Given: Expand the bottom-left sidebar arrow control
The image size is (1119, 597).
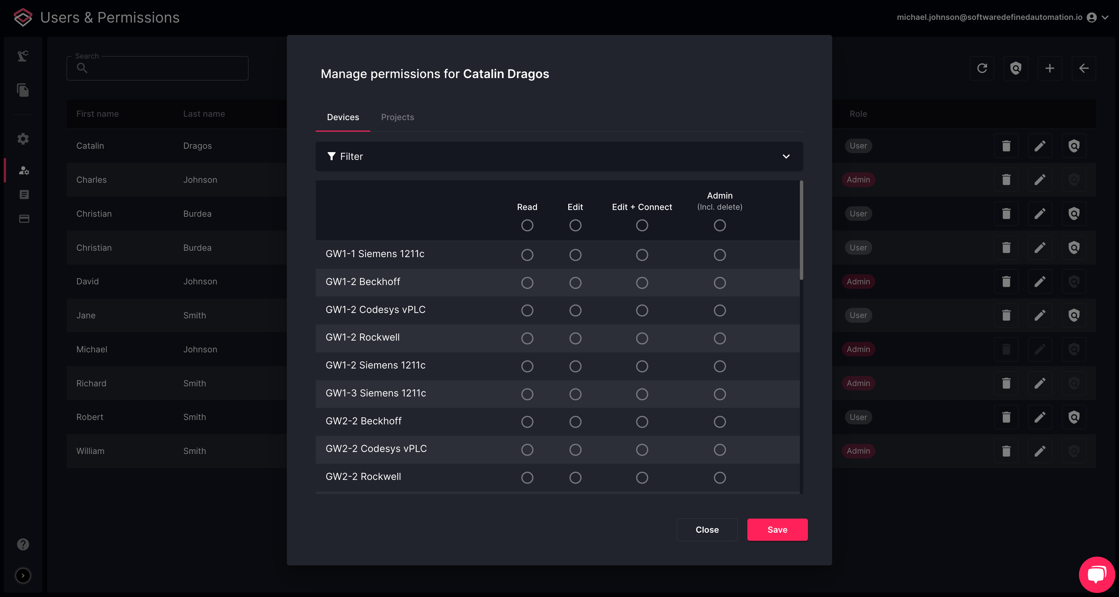Looking at the screenshot, I should coord(23,576).
